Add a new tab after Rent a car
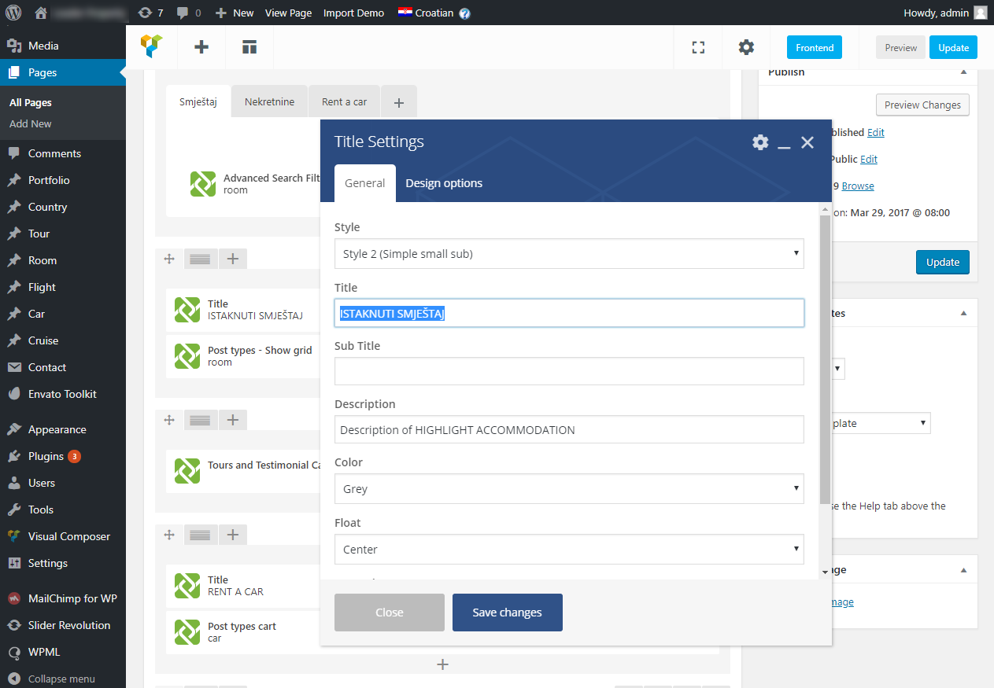Viewport: 994px width, 688px height. 399,102
